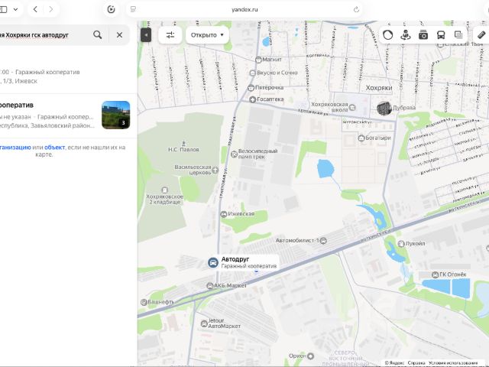Open the map layers switcher icon
489x367 pixels.
click(458, 35)
